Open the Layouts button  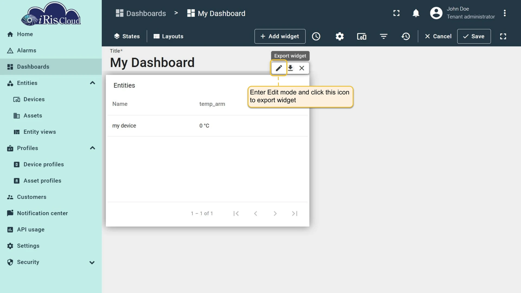pyautogui.click(x=168, y=36)
